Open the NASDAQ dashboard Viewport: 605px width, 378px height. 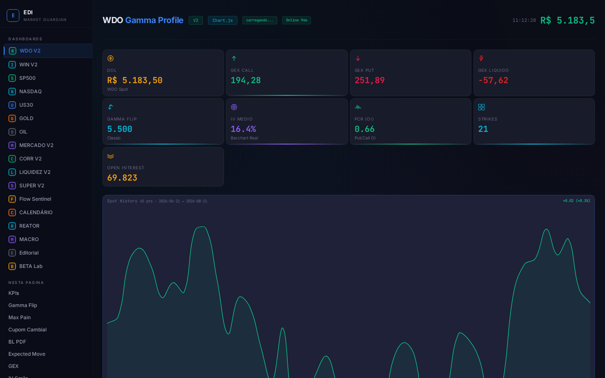[x=48, y=92]
